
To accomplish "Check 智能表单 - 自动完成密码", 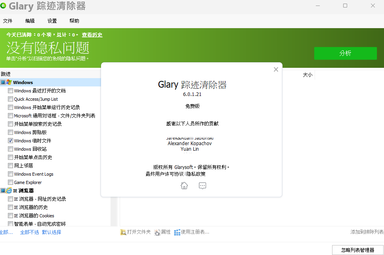I will coord(10,224).
